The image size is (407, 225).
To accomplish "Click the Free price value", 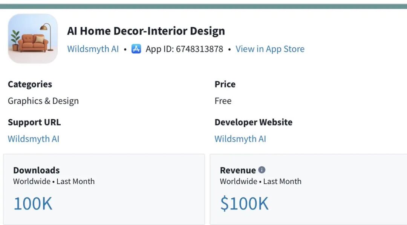I will [223, 101].
